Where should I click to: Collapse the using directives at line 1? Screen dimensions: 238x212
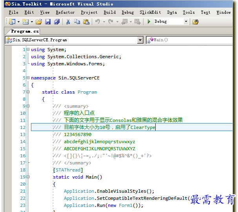(28, 49)
